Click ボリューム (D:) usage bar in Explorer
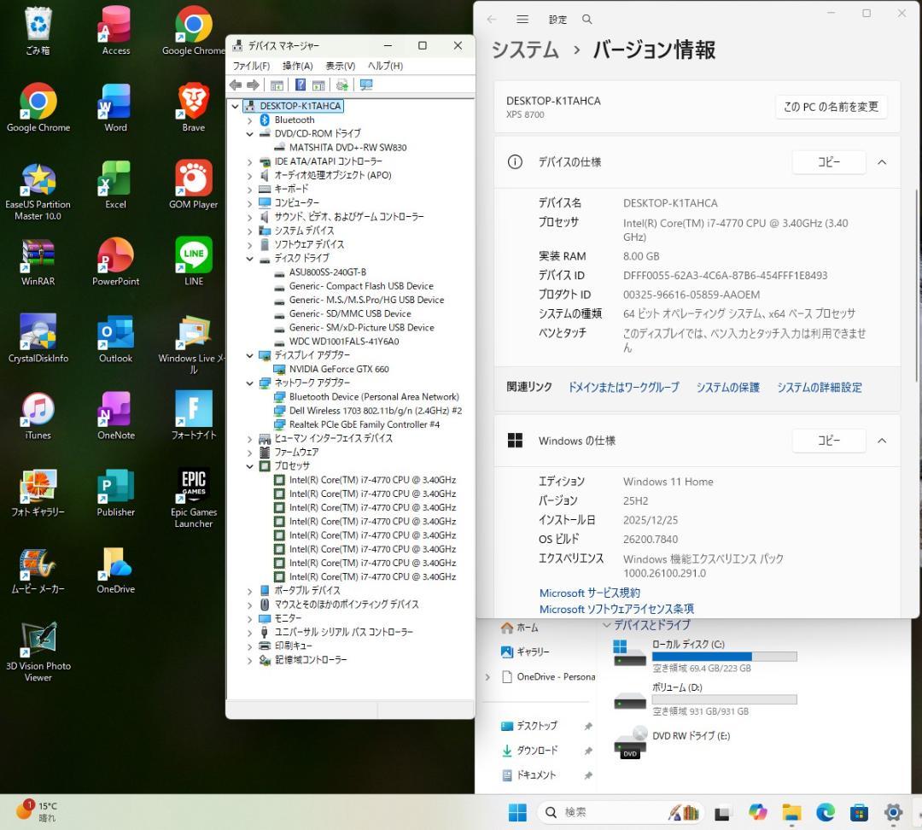 pos(725,699)
